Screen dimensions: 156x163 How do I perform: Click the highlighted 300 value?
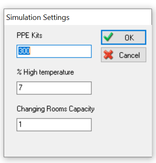(x=24, y=51)
